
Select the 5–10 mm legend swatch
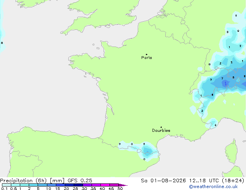42,185
